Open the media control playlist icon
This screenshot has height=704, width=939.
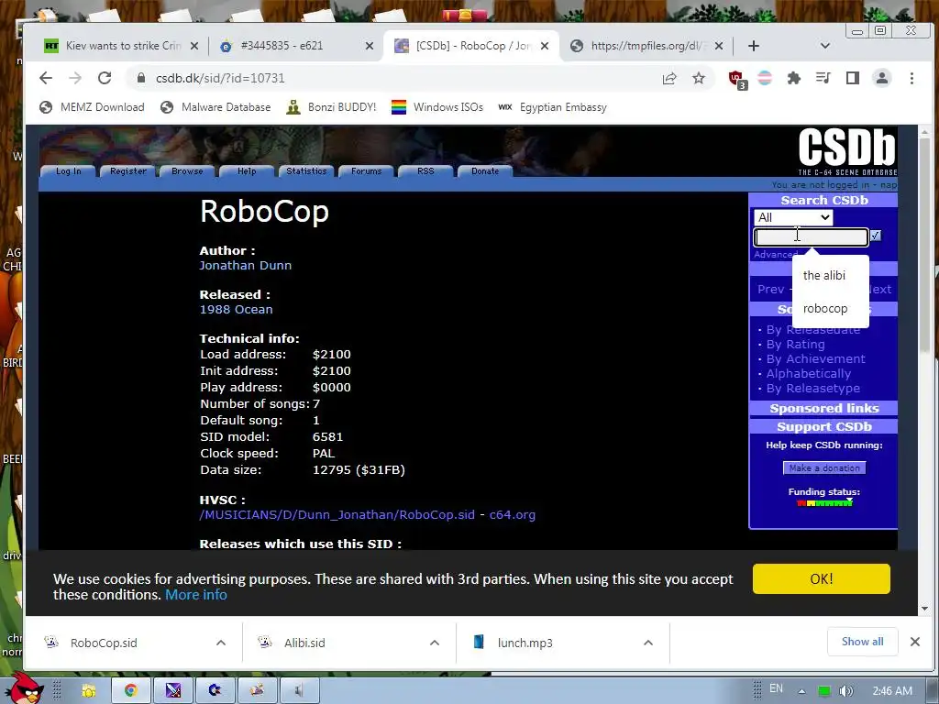(823, 78)
